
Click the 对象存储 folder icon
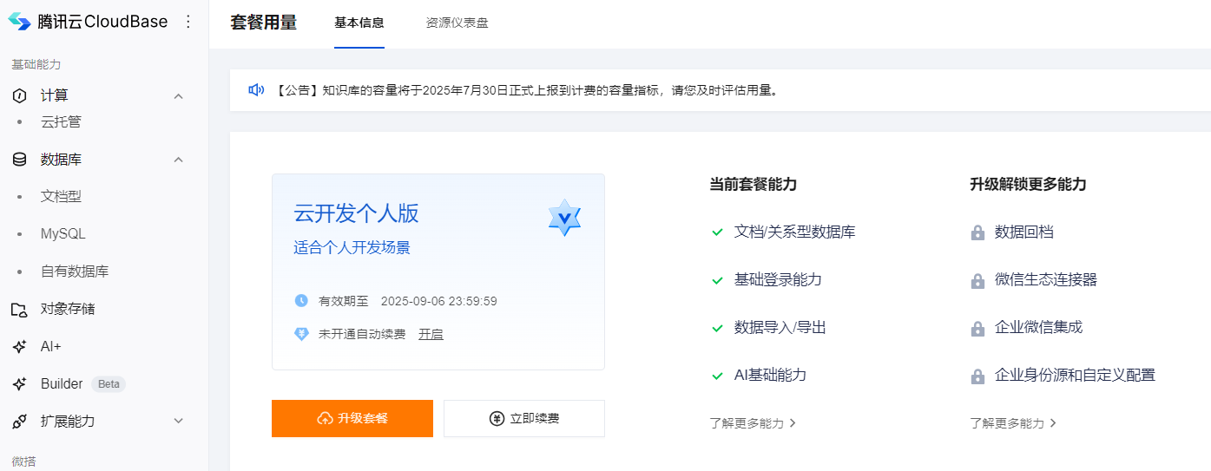[19, 309]
